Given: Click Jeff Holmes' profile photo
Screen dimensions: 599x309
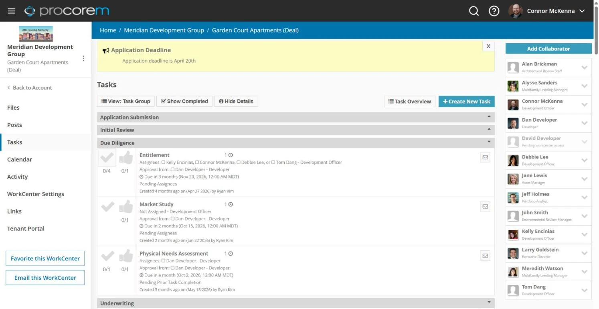Looking at the screenshot, I should 513,197.
